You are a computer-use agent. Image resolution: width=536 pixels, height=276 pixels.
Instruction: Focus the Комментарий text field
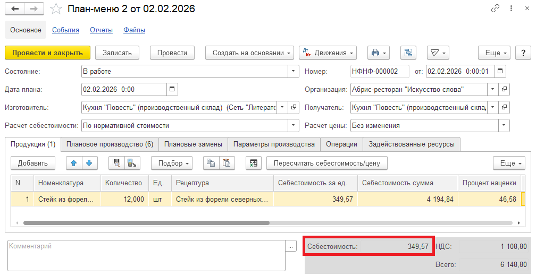[146, 255]
